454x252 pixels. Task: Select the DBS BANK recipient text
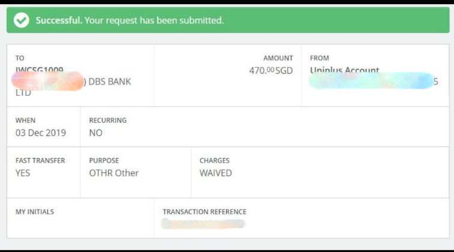click(x=110, y=82)
